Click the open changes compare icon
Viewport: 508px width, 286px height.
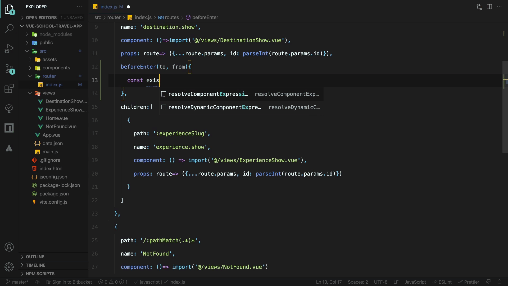pos(479,7)
